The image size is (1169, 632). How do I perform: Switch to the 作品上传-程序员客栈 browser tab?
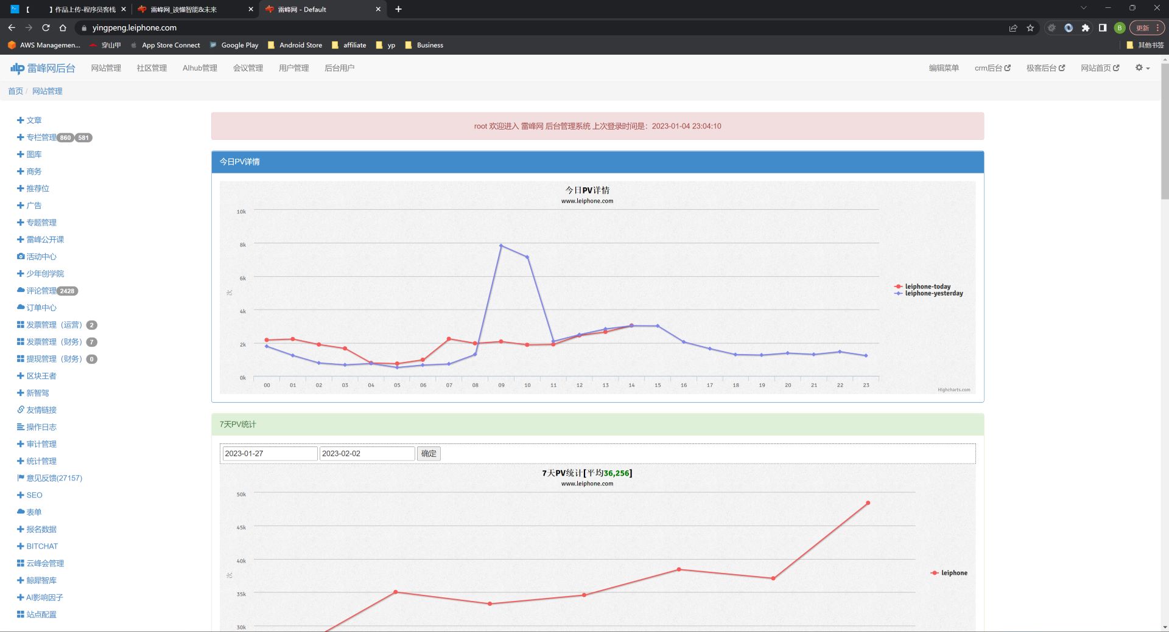tap(68, 9)
